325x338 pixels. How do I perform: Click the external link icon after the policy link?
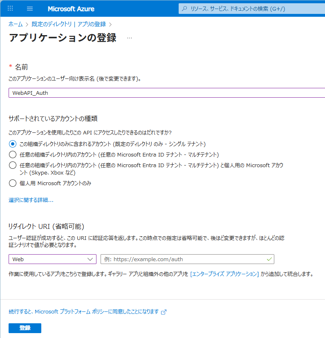tap(164, 312)
